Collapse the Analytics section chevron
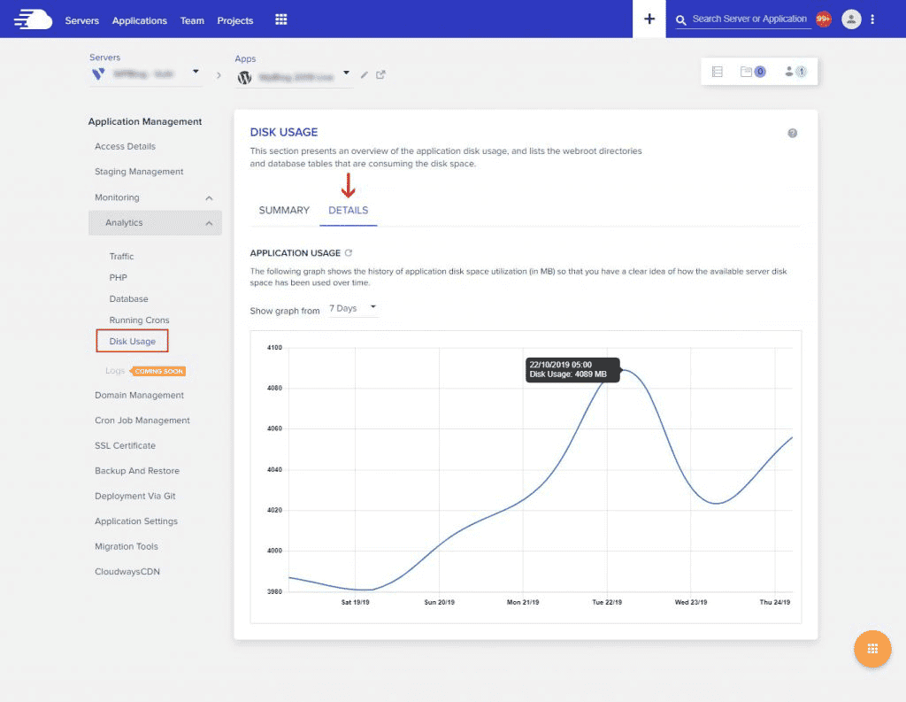Screen dimensions: 906x702 click(209, 223)
